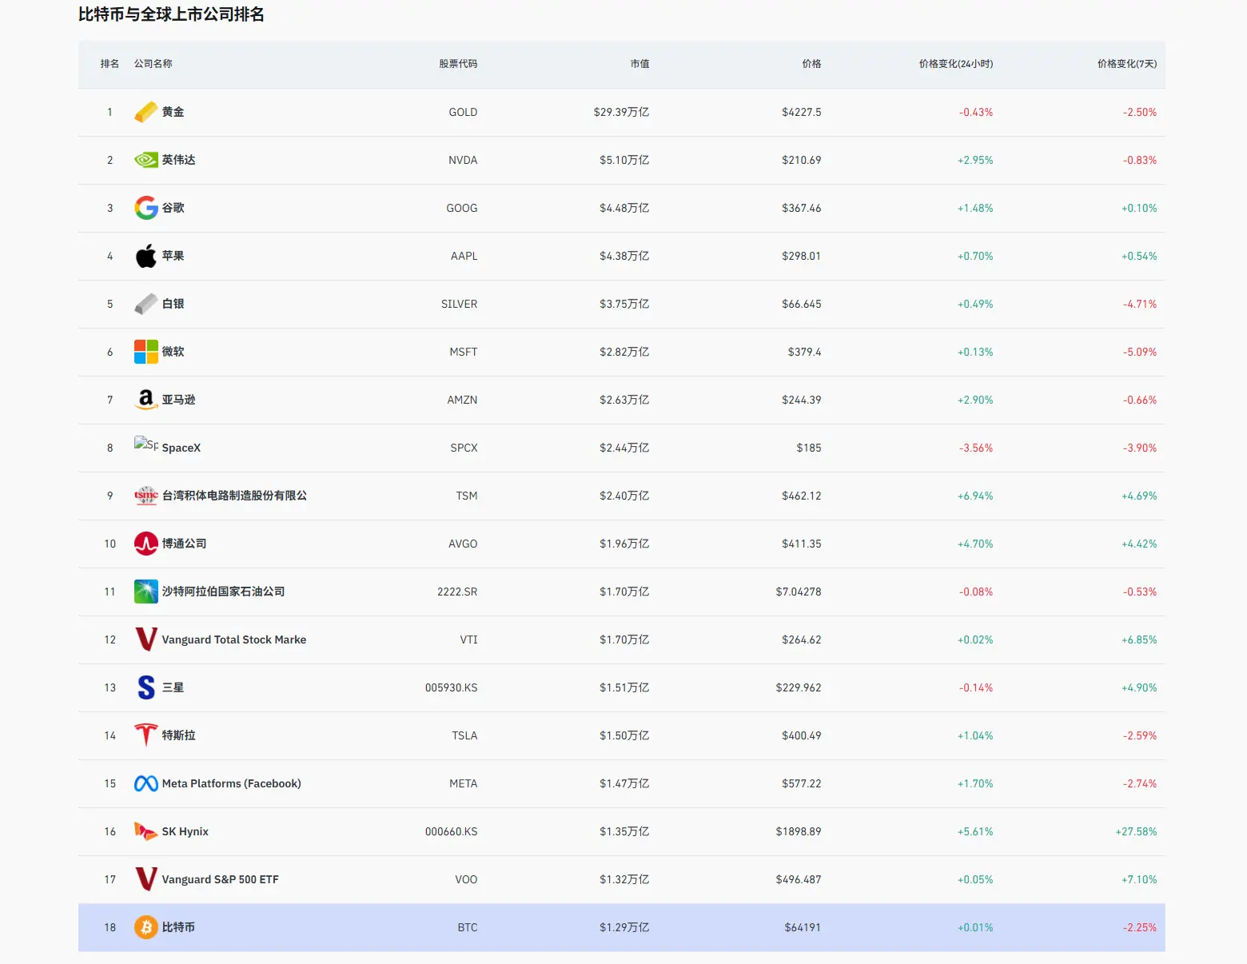Click the GOOG ticker symbol

pyautogui.click(x=462, y=208)
